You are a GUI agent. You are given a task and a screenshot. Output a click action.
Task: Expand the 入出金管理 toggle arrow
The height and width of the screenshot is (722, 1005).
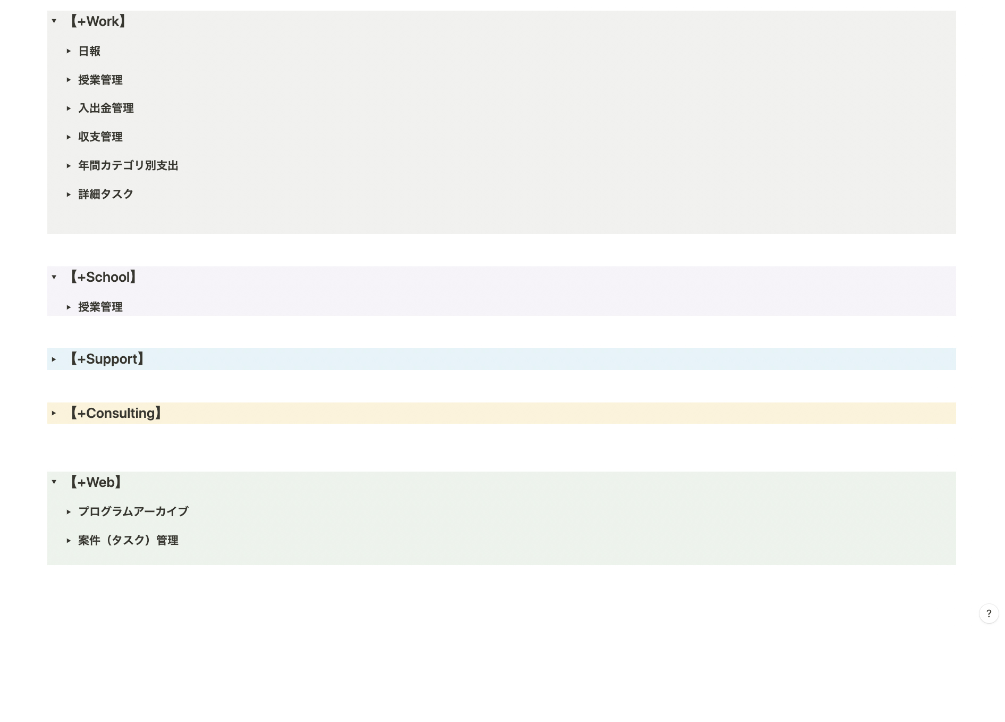[69, 108]
